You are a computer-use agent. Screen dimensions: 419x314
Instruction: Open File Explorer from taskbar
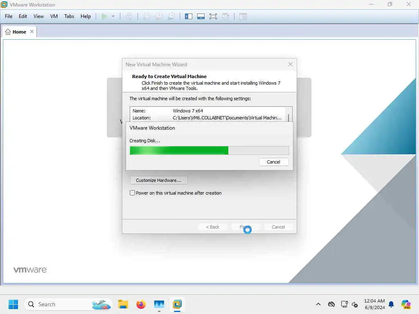pos(123,304)
